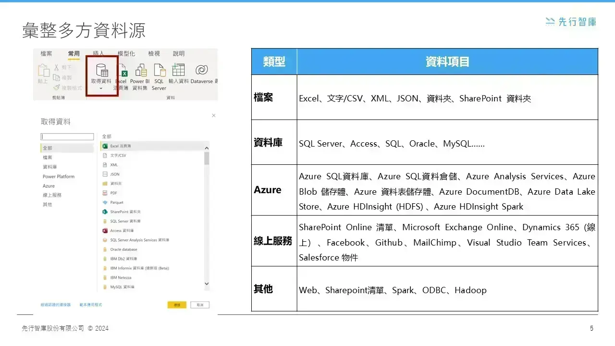Open the 檢視 ribbon tab
The width and height of the screenshot is (615, 346).
point(154,54)
